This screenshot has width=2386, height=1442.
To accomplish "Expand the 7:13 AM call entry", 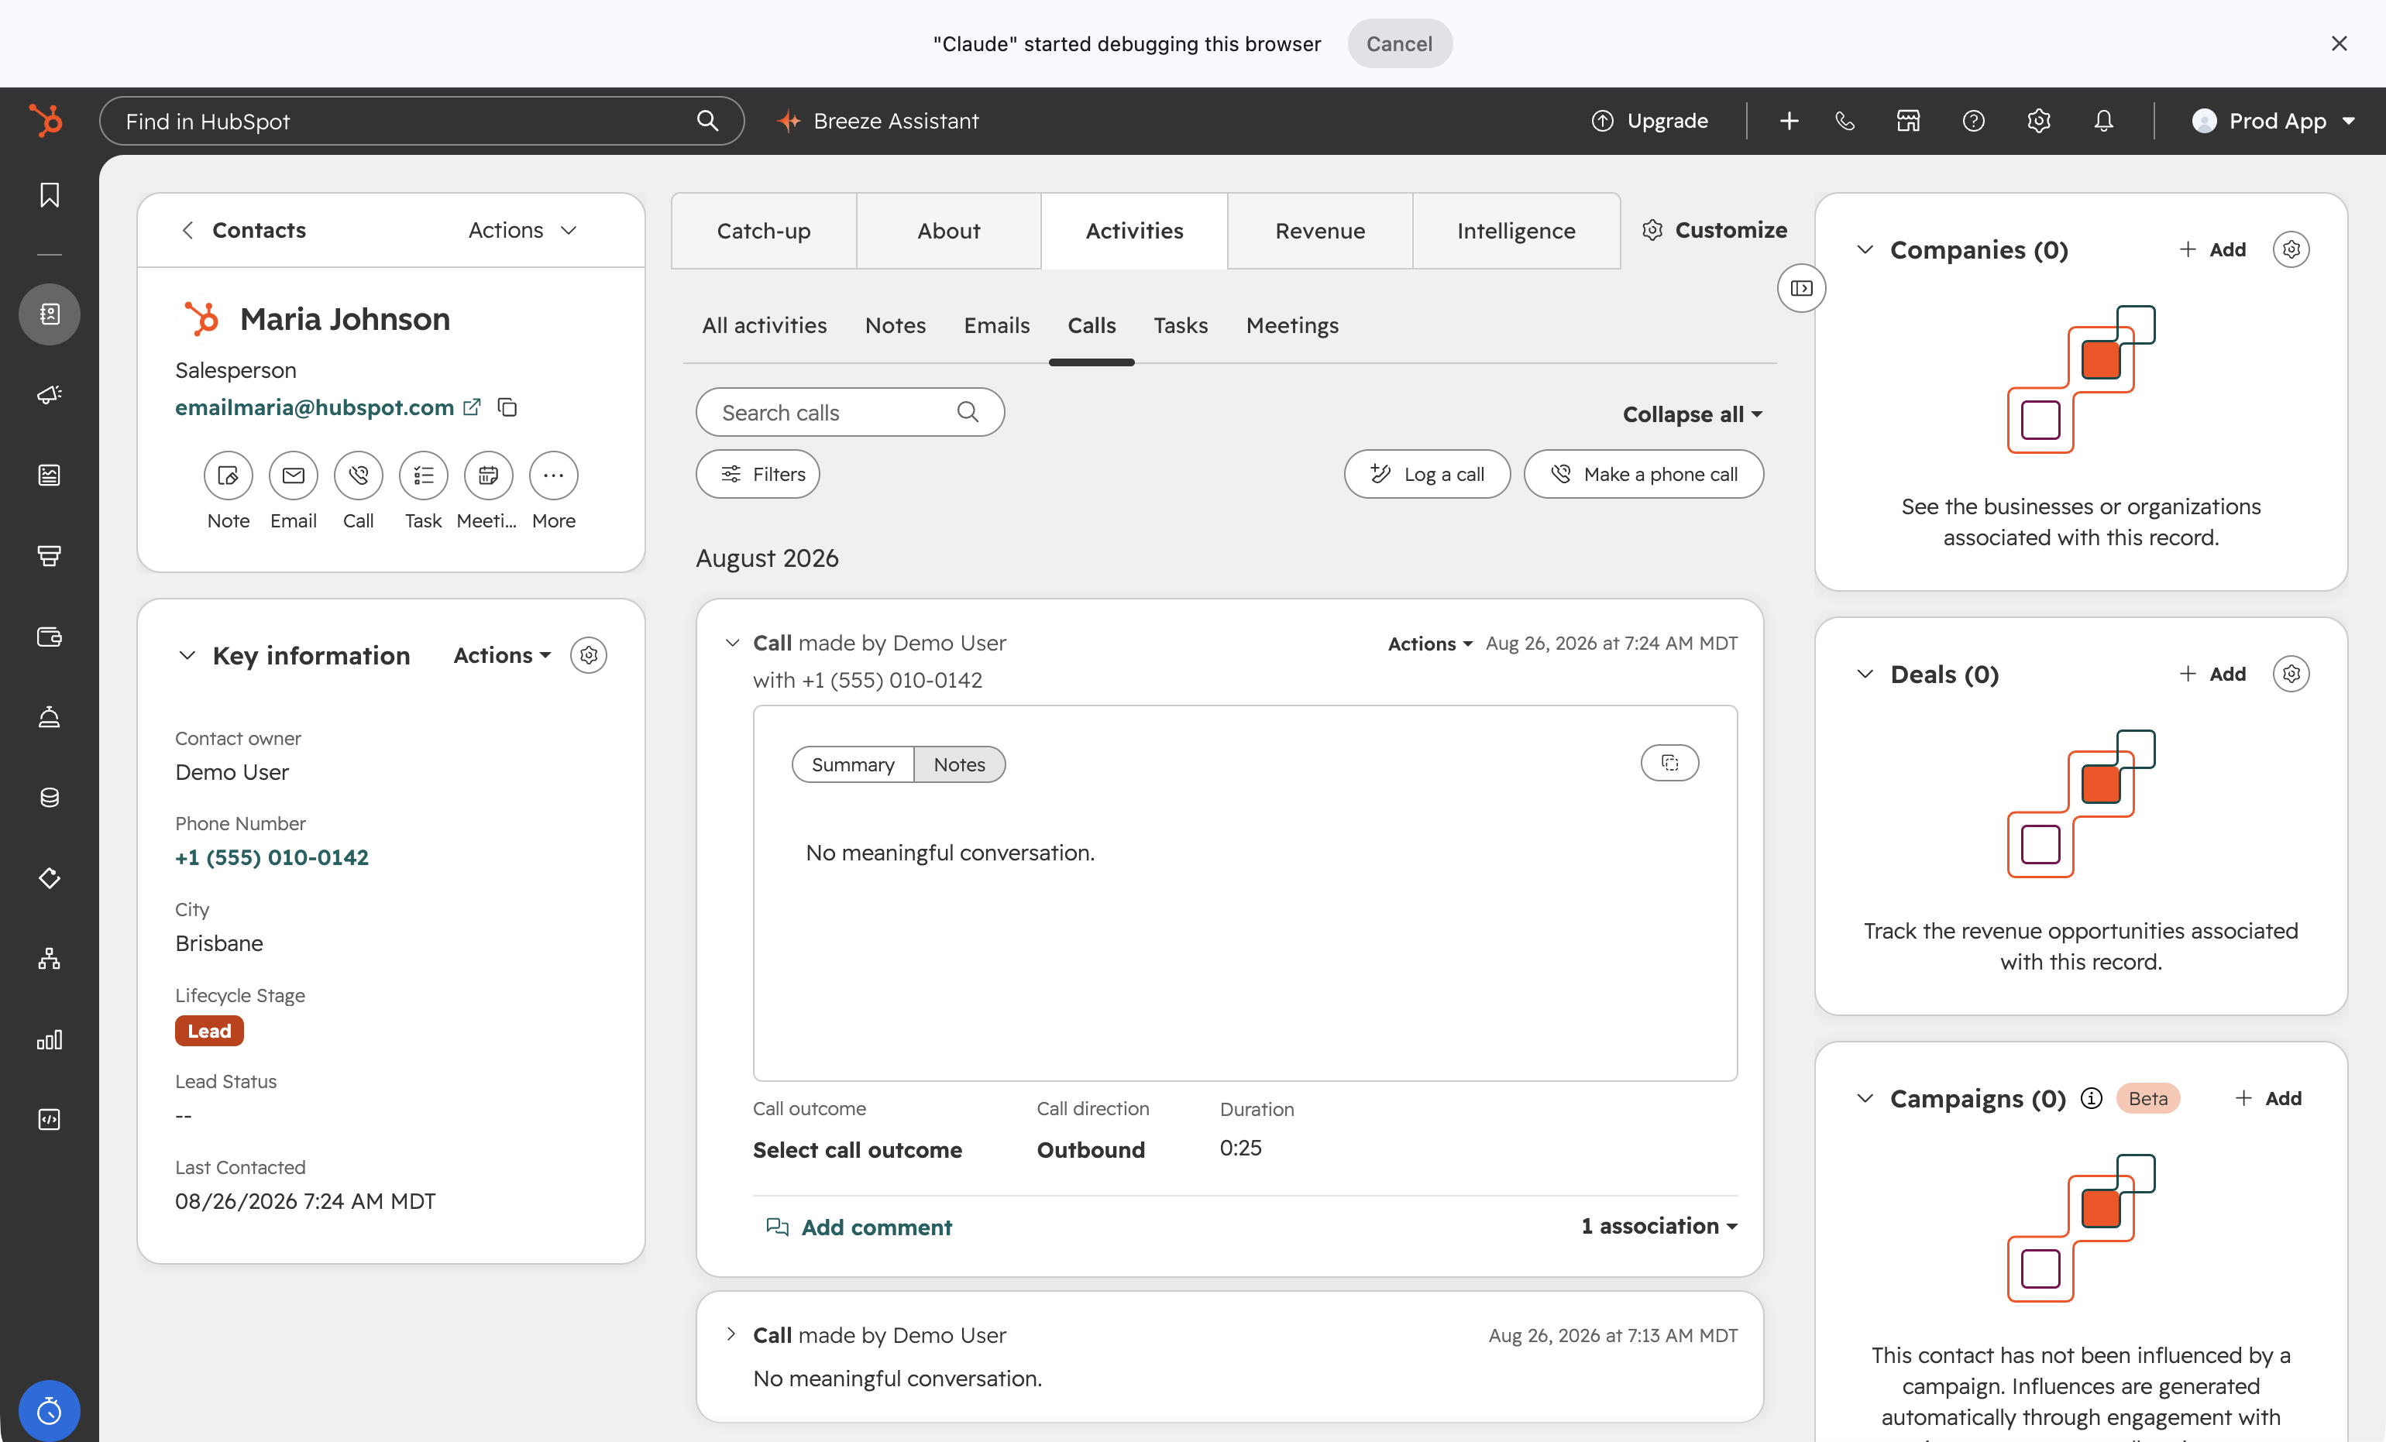I will 731,1334.
